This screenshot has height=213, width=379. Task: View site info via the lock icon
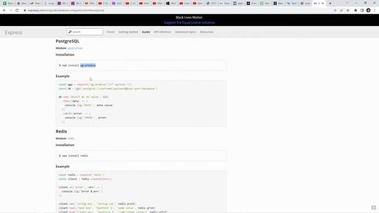click(25, 11)
